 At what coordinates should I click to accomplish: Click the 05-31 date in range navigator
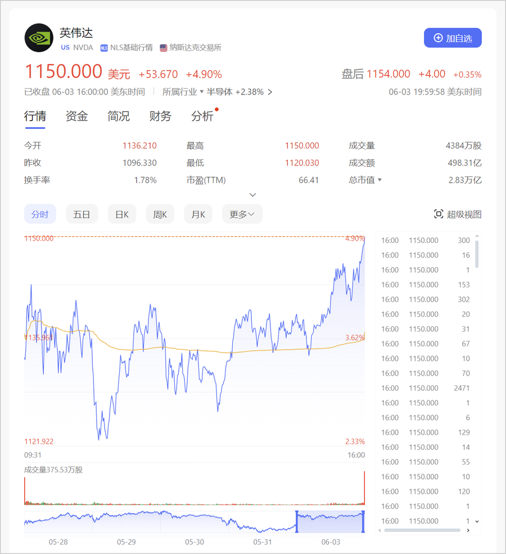click(263, 542)
